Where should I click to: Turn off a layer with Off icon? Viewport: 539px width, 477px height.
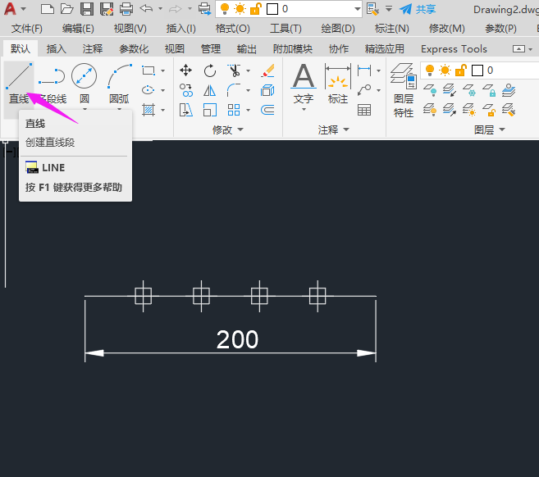(430, 90)
